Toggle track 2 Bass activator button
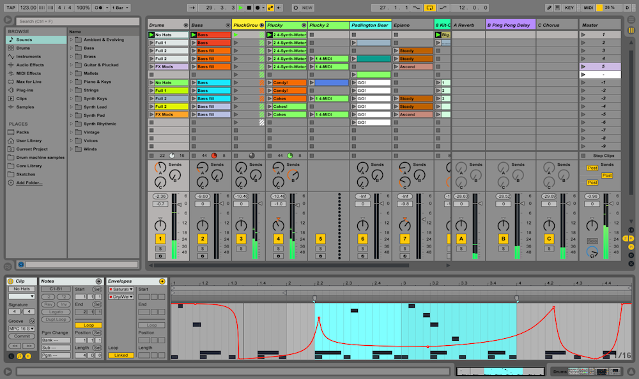The height and width of the screenshot is (379, 639). (x=203, y=239)
